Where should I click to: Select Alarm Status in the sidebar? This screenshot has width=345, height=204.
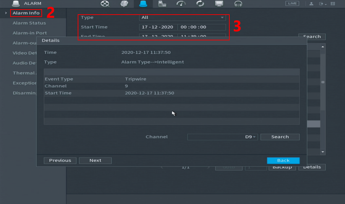point(29,23)
